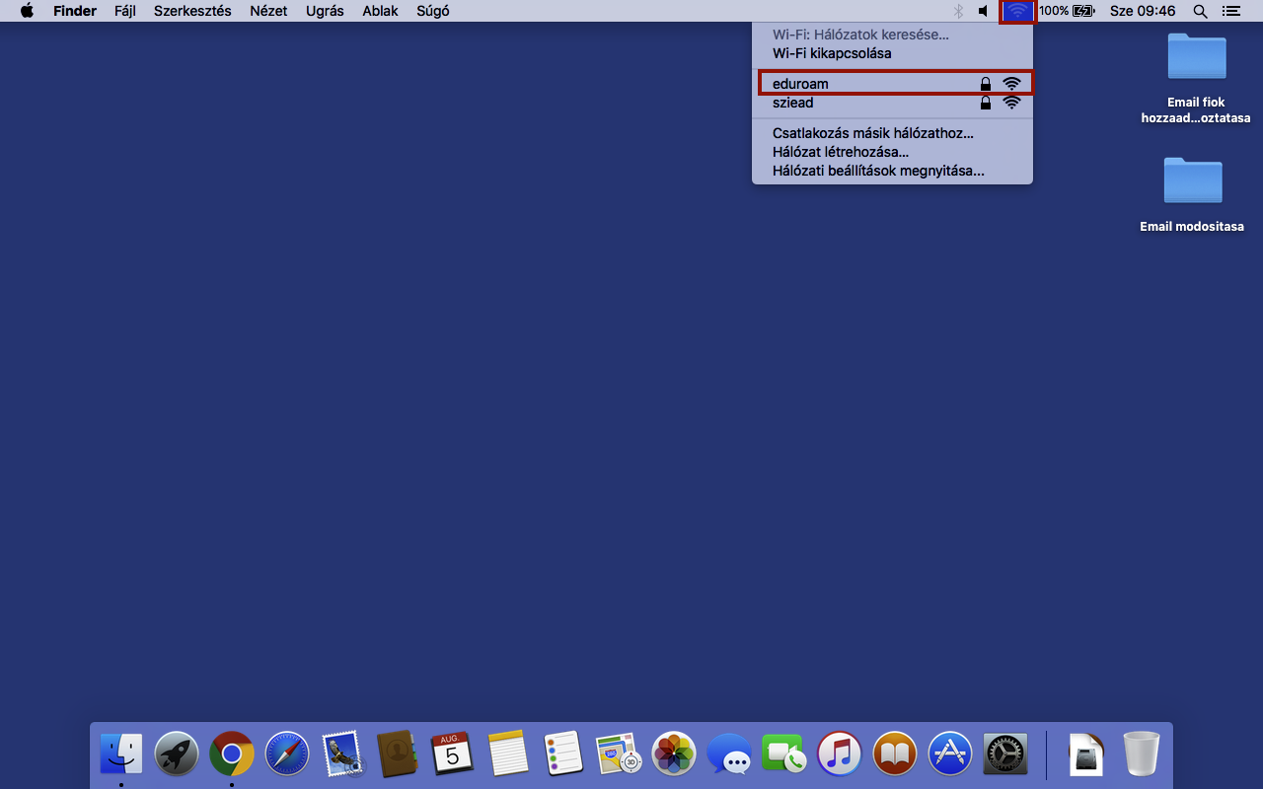Choose Csatlakozás másik hálózathoz… option

coord(872,133)
